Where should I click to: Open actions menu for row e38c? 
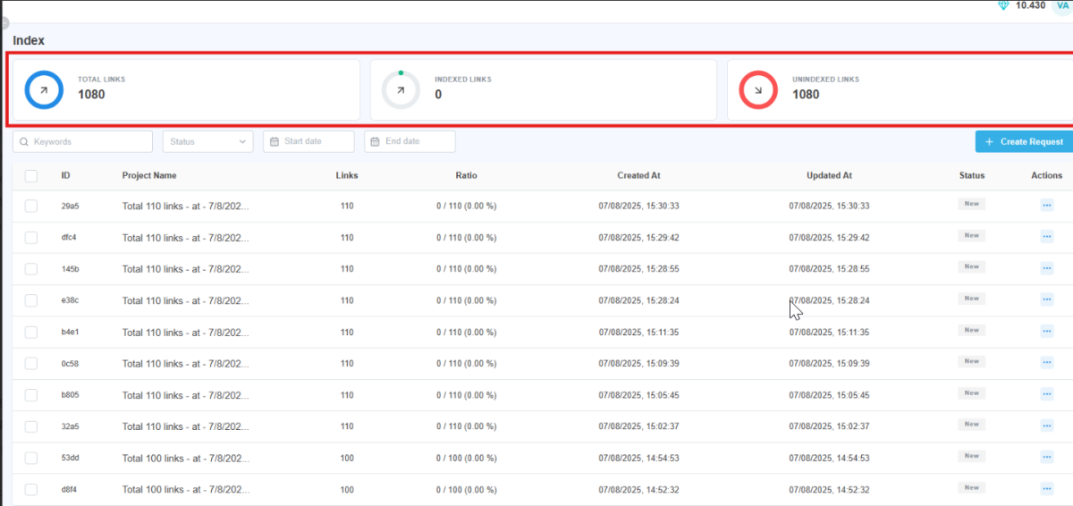click(1047, 299)
